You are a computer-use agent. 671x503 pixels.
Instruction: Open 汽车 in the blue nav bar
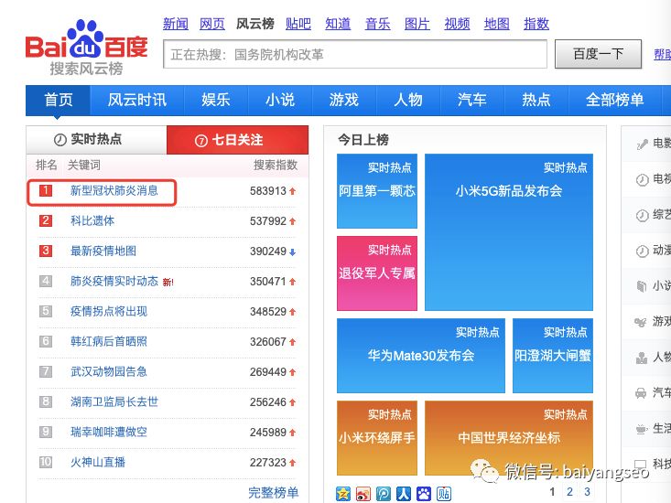tap(472, 100)
